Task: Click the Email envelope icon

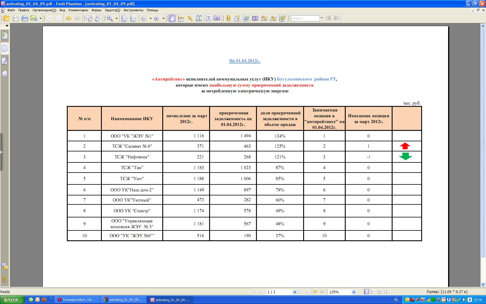Action: (34, 19)
